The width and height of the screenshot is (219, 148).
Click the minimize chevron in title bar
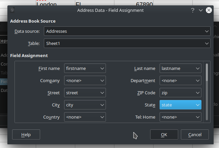coord(201,10)
